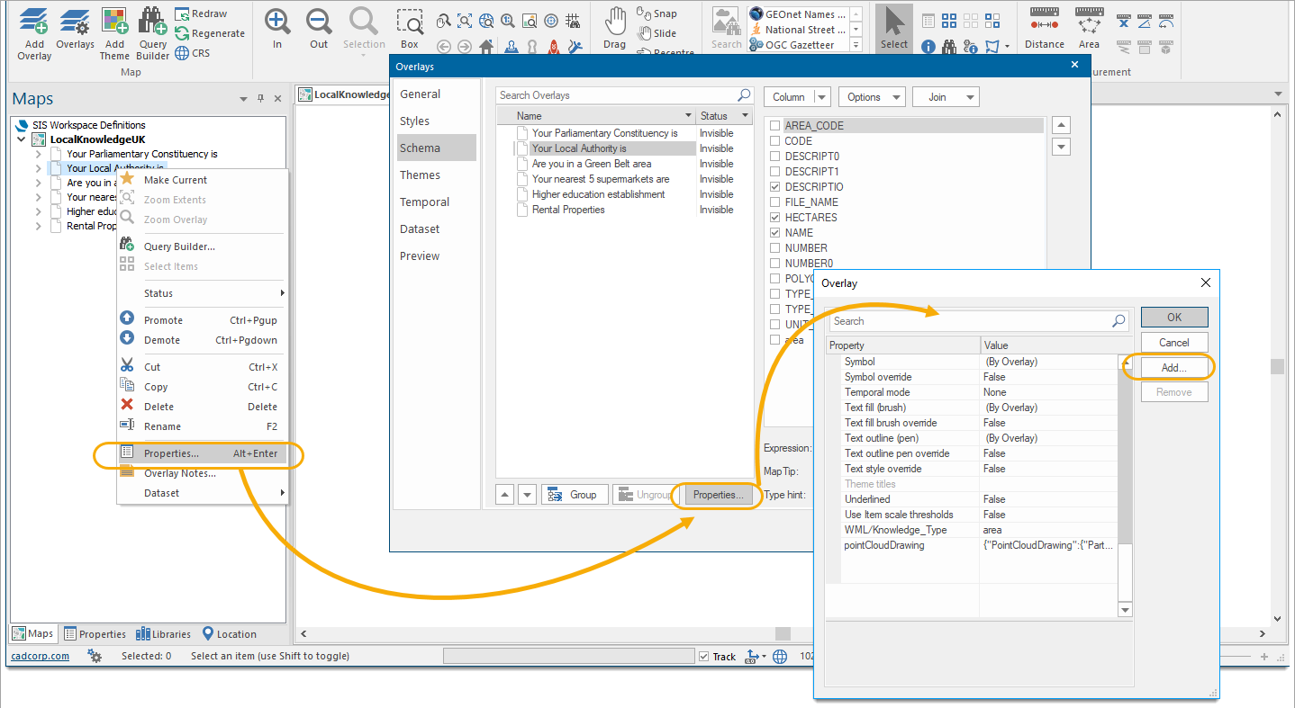Image resolution: width=1295 pixels, height=708 pixels.
Task: Switch to the Themes section of Overlays
Action: (x=420, y=175)
